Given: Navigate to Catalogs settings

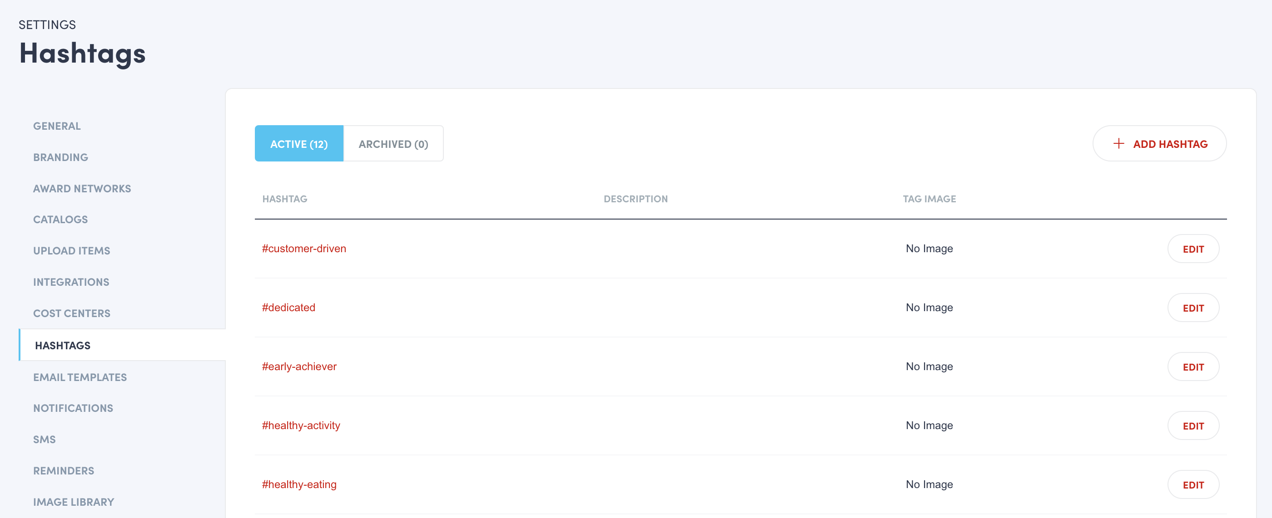Looking at the screenshot, I should pos(60,220).
